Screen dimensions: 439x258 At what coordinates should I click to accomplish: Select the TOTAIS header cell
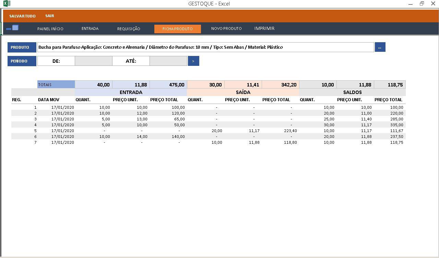[56, 85]
